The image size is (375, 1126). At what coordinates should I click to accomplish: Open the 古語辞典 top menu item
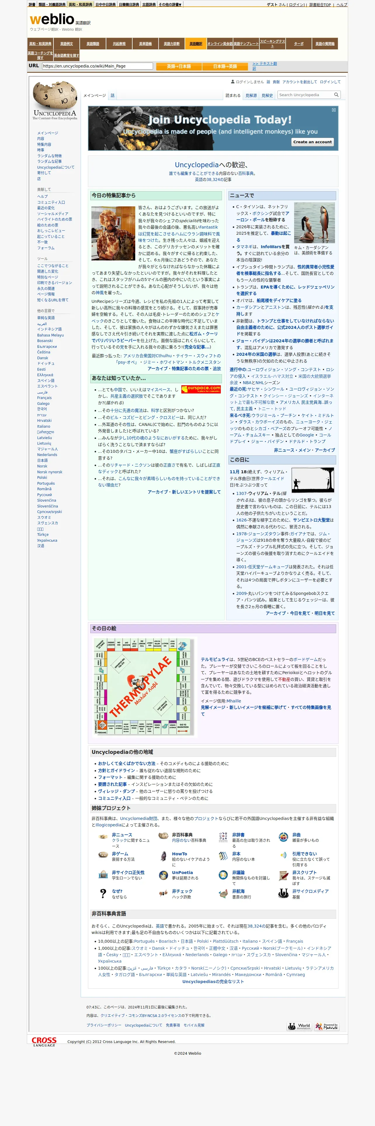(x=148, y=4)
